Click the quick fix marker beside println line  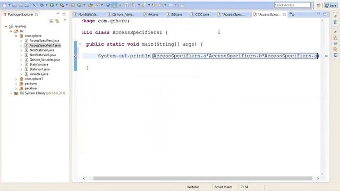click(x=75, y=56)
